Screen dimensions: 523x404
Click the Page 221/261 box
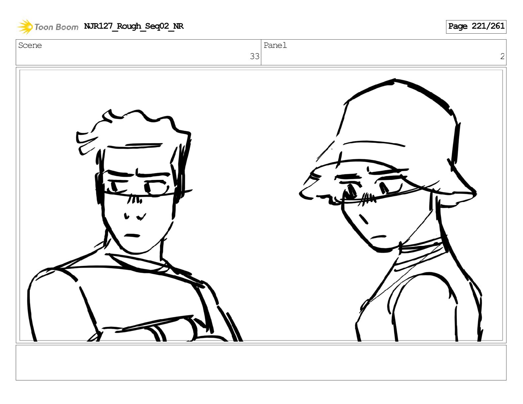click(x=476, y=26)
